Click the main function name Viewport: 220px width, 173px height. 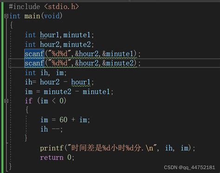click(x=32, y=16)
